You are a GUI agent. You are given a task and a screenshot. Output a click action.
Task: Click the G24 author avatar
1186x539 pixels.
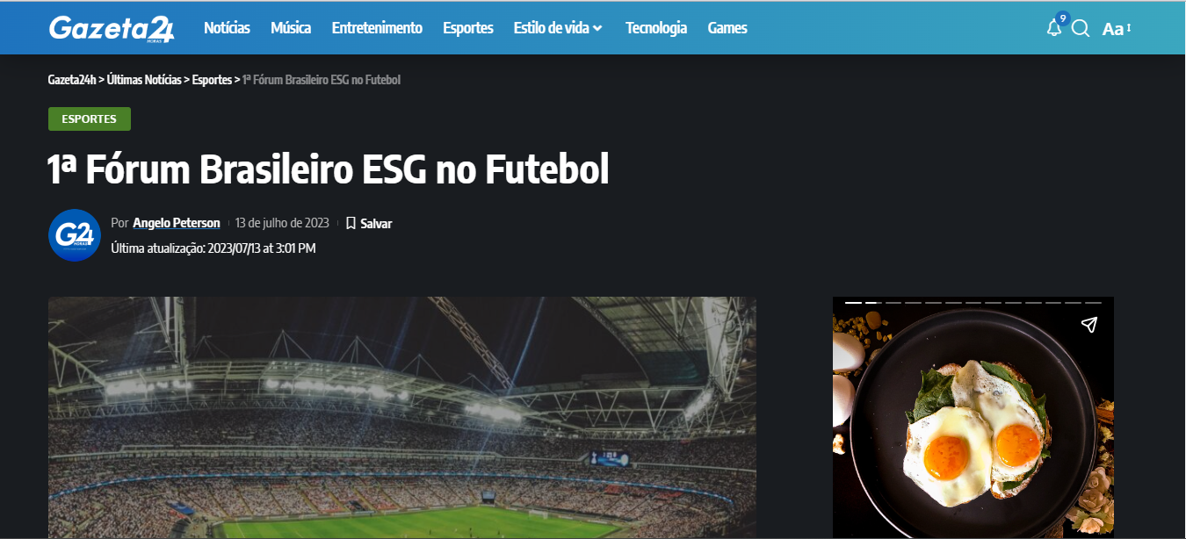tap(75, 235)
